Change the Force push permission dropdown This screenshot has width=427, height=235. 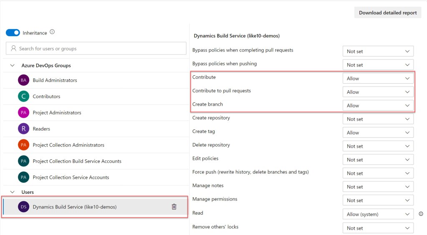pos(378,173)
